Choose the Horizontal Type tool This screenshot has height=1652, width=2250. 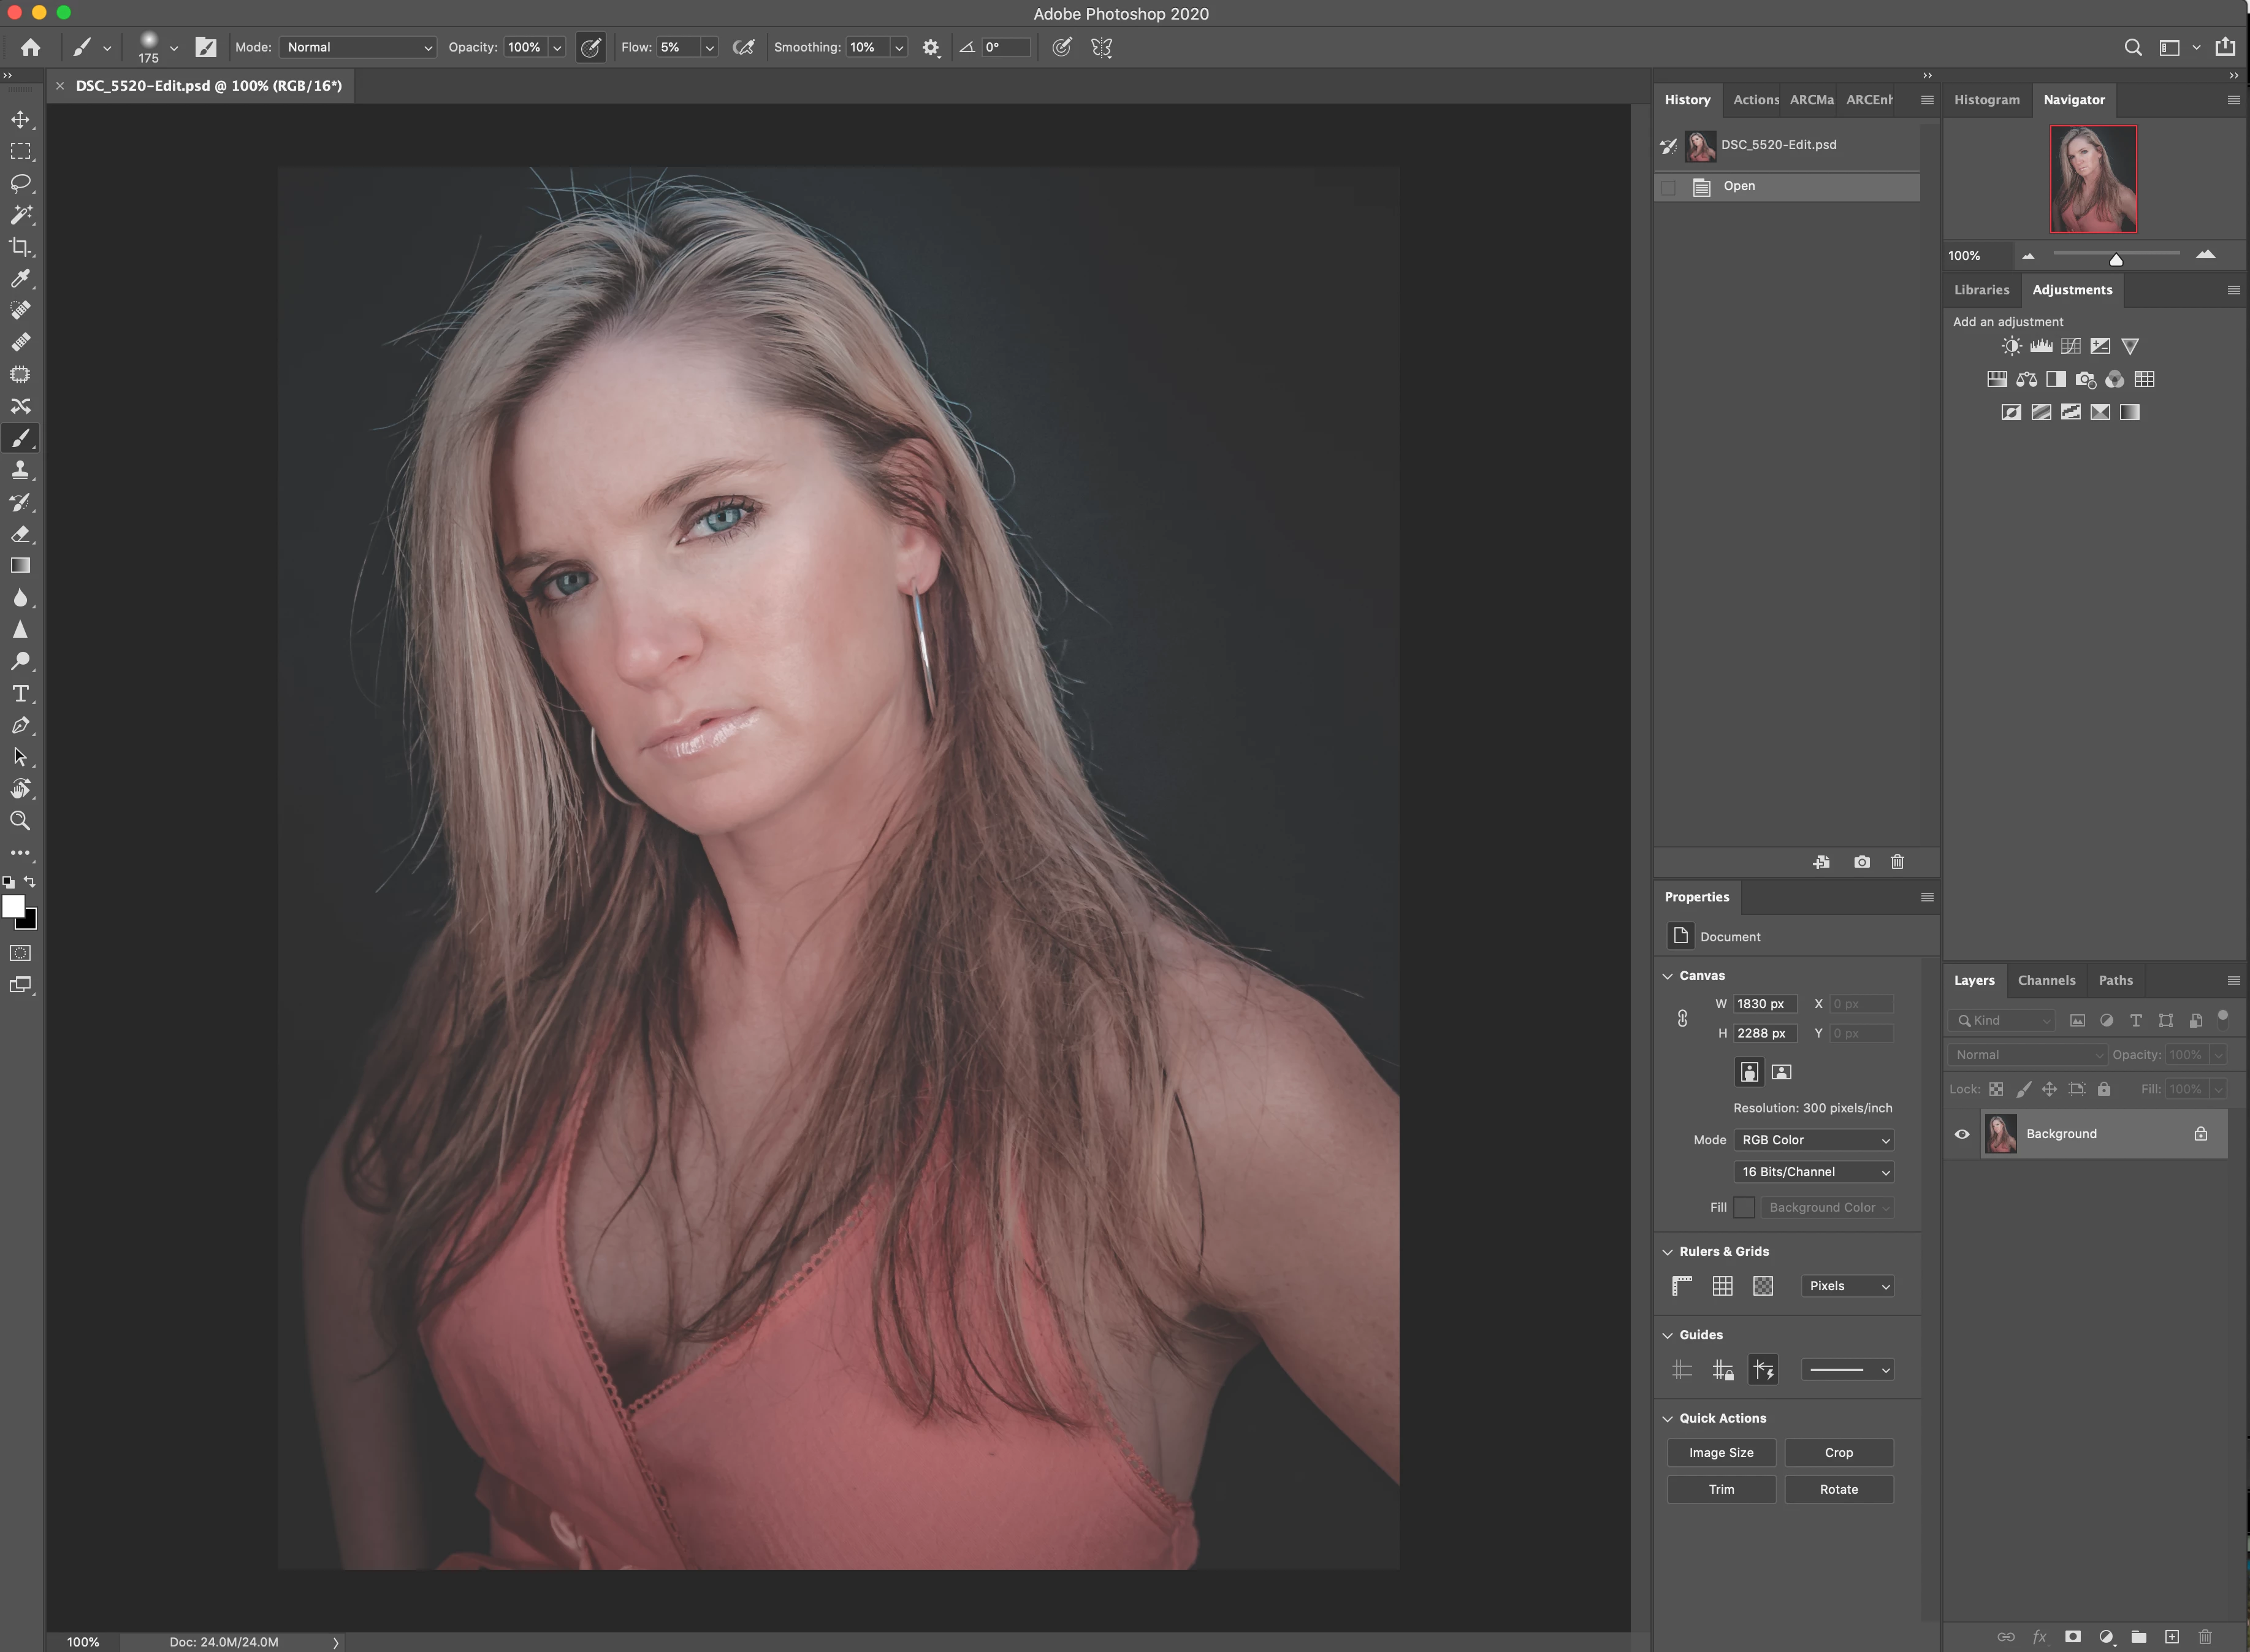pos(21,694)
